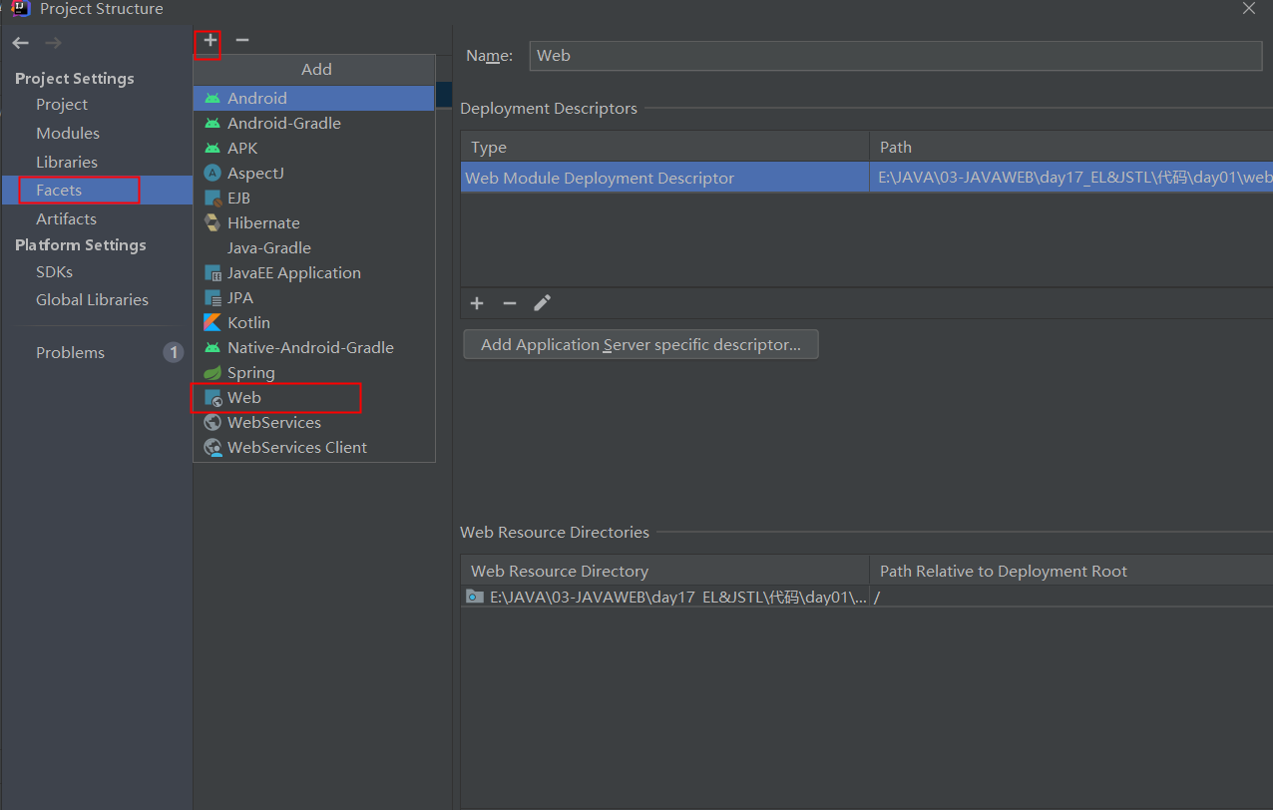Viewport: 1273px width, 810px height.
Task: Click the Spring leaf icon
Action: click(212, 372)
